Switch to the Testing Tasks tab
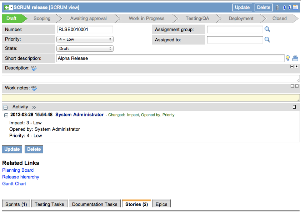Screen dimensions: 301x213 point(49,204)
